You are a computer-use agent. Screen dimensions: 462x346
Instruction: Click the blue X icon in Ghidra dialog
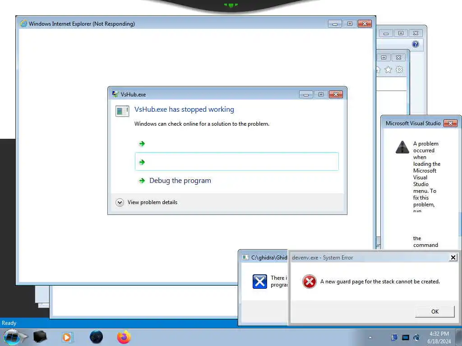point(260,282)
